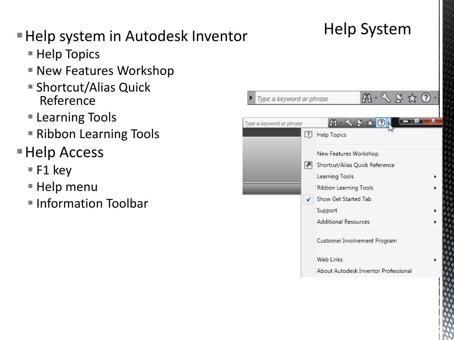Open the Web Links submenu
454x340 pixels.
point(372,259)
